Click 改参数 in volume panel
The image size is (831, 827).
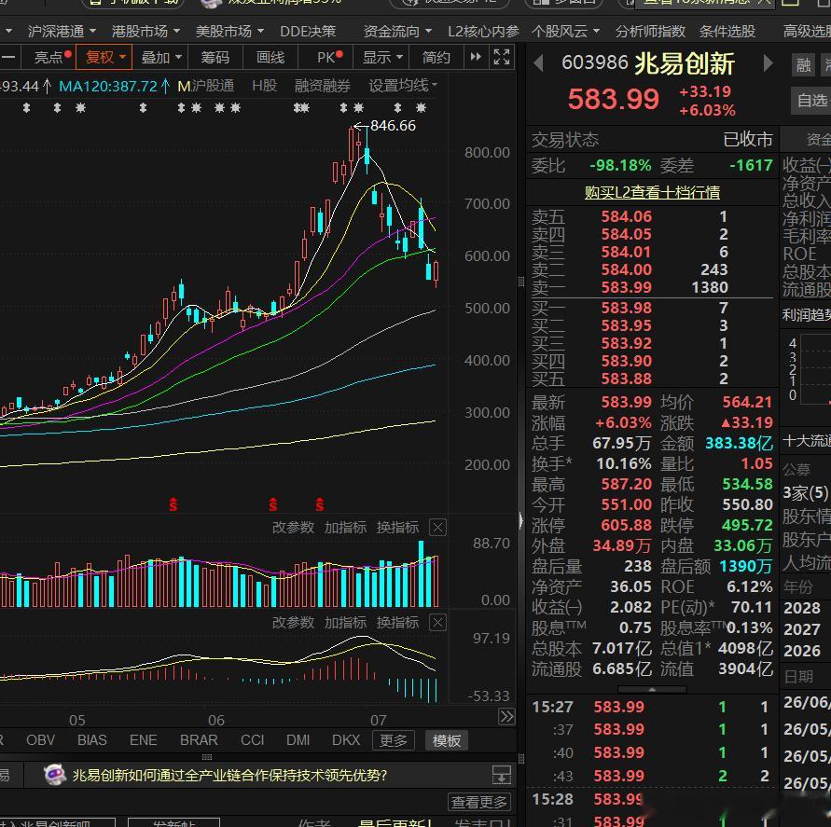coord(293,528)
